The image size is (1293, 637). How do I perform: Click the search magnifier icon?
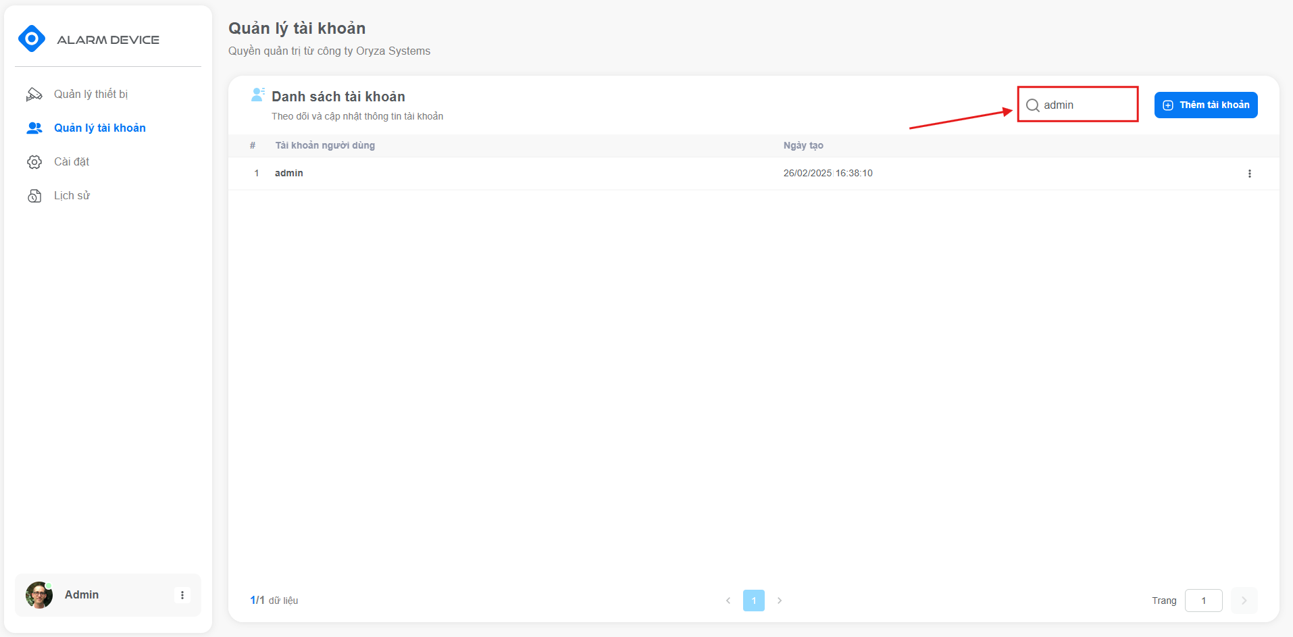[1032, 105]
